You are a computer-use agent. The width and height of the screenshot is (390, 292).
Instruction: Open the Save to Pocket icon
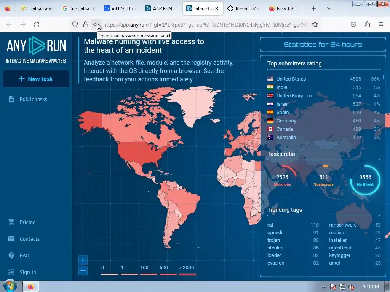(353, 24)
